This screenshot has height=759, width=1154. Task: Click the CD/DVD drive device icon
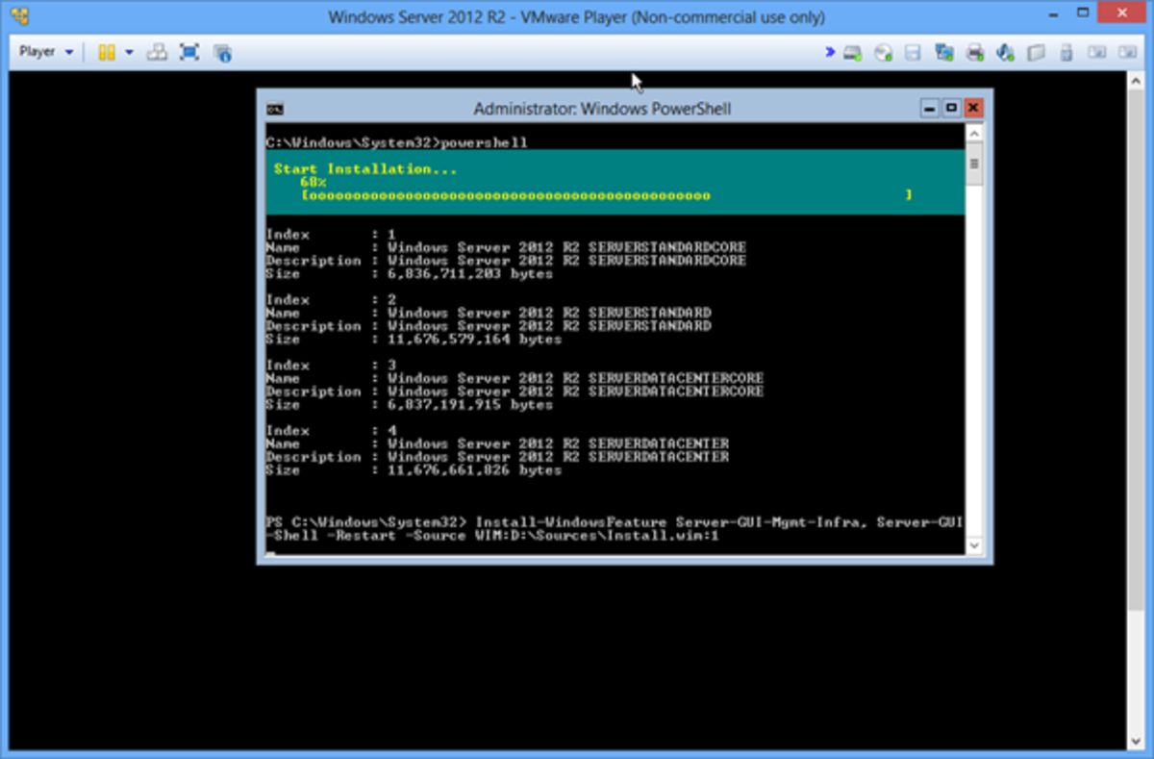tap(884, 52)
